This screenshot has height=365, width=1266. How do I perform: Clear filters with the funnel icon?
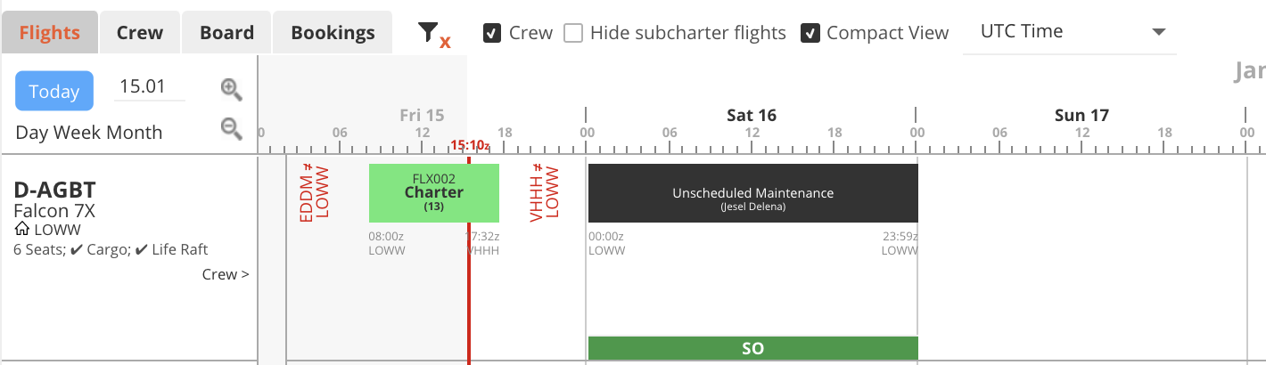[433, 34]
